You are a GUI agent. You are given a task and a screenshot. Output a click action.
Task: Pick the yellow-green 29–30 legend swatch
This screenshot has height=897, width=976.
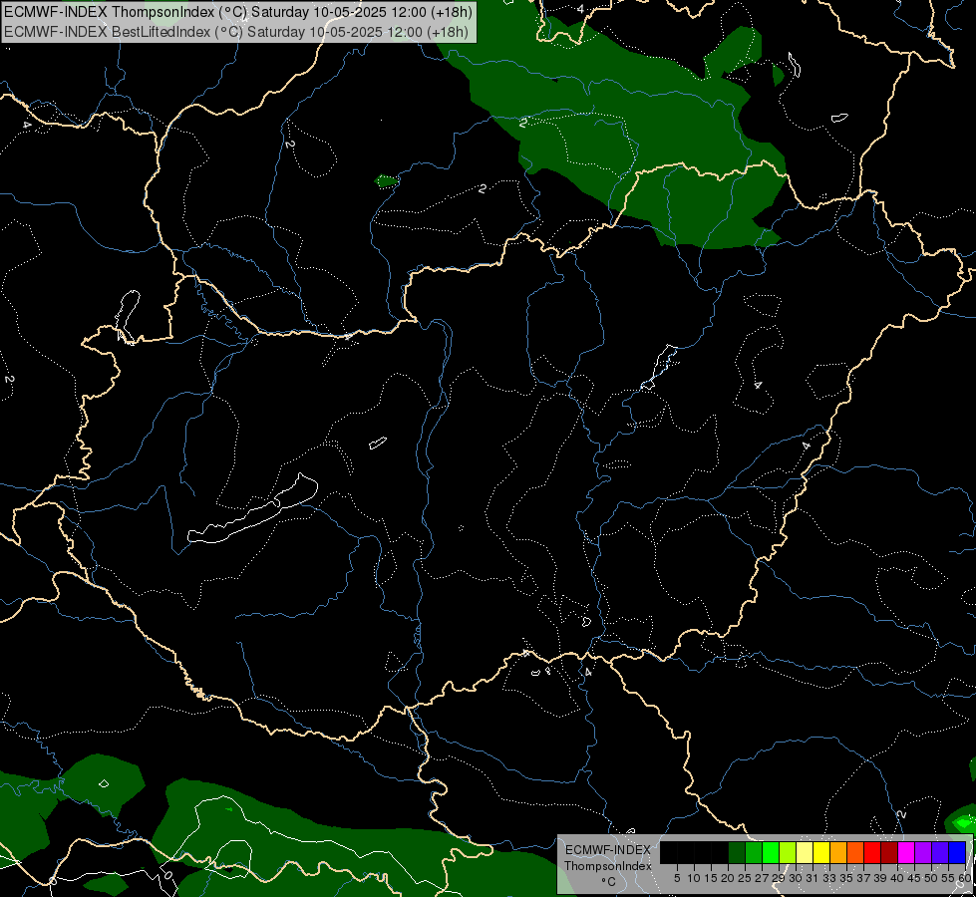[x=788, y=852]
